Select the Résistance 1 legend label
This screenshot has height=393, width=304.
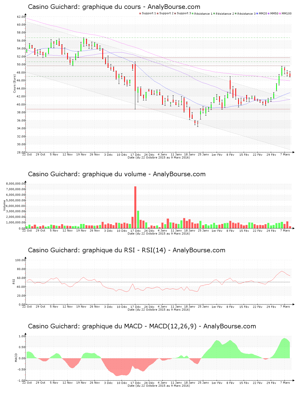point(203,14)
